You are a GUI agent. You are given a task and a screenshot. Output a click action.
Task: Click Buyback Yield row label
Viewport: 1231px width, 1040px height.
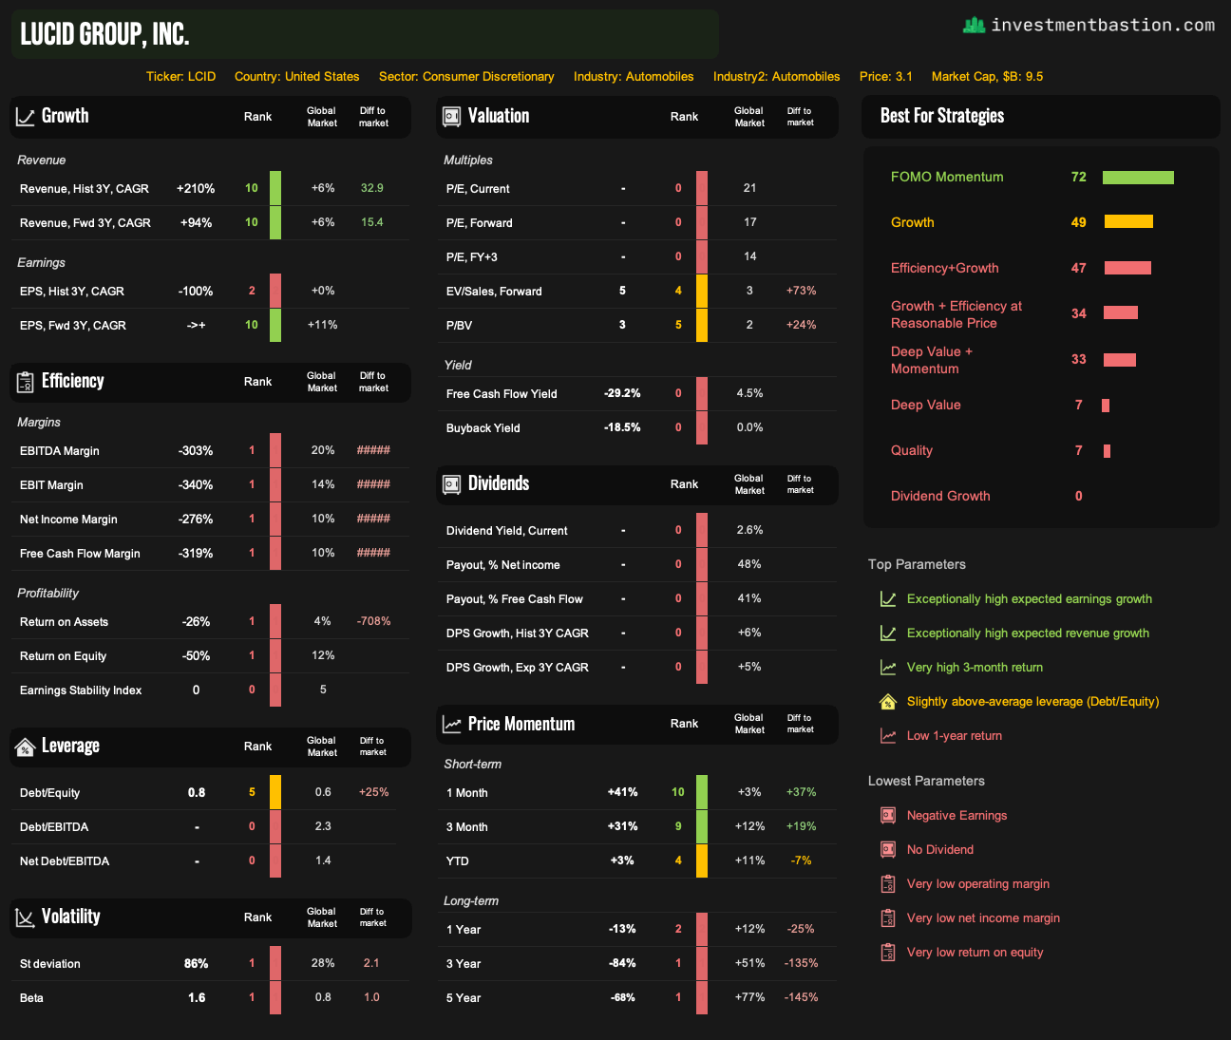[483, 428]
